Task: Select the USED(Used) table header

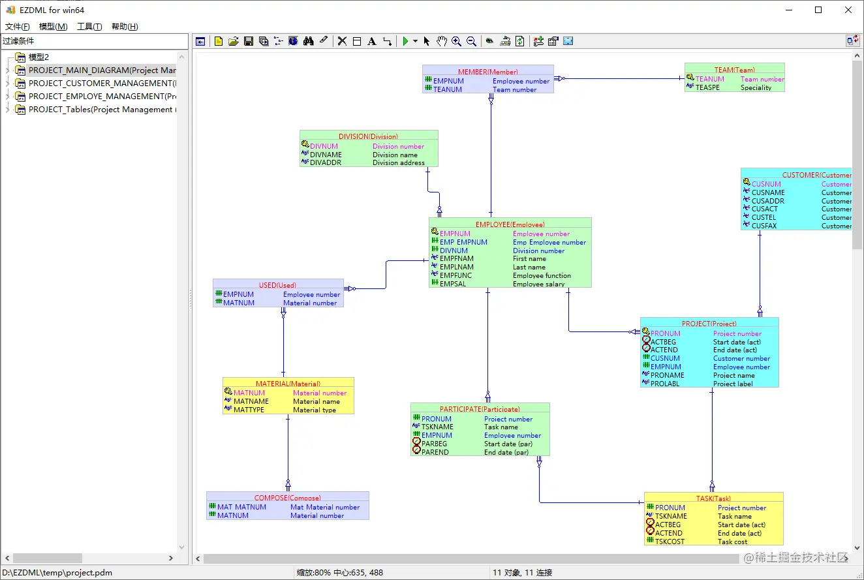Action: click(x=277, y=285)
